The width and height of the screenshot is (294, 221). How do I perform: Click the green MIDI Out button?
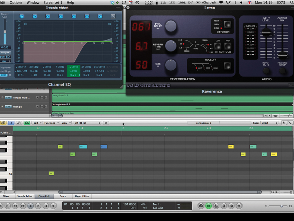[27, 123]
